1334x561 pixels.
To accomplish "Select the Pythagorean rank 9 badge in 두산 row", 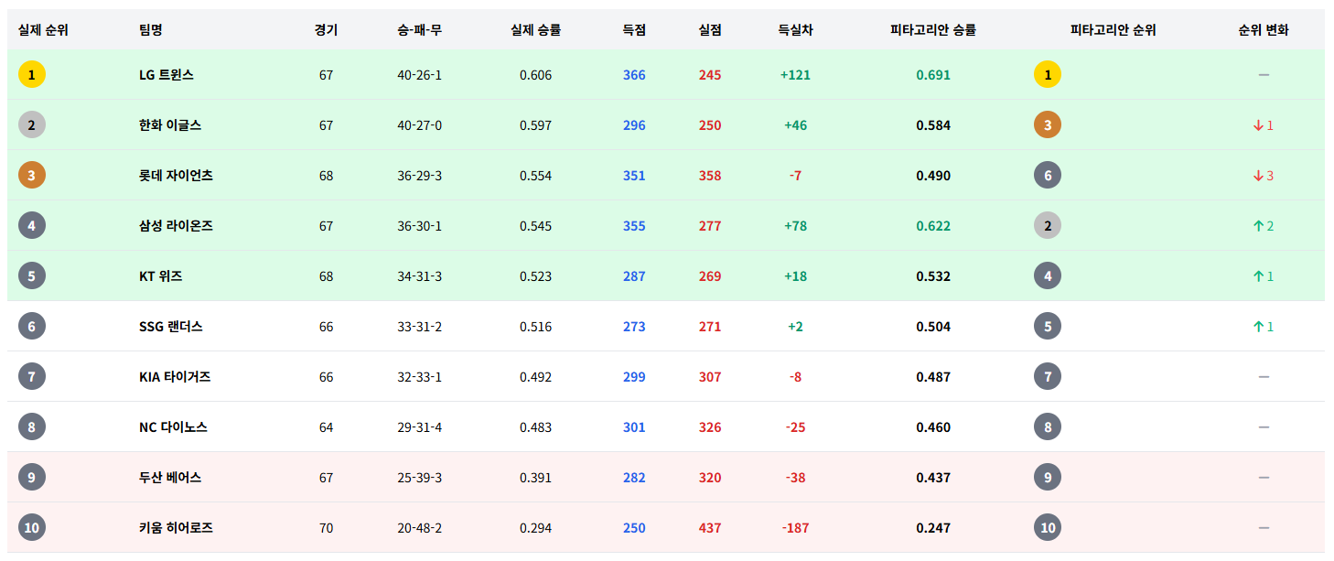I will pyautogui.click(x=1048, y=478).
